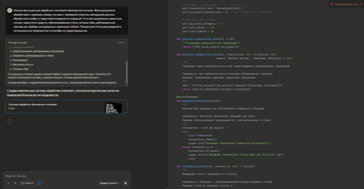Click thought item '5. Обработка заблокированных счетов'

click(x=31, y=56)
